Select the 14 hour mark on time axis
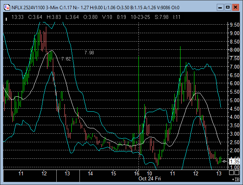243x185 pixels. [x=90, y=173]
